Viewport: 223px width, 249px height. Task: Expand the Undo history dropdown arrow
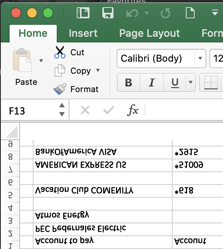[x=147, y=13]
